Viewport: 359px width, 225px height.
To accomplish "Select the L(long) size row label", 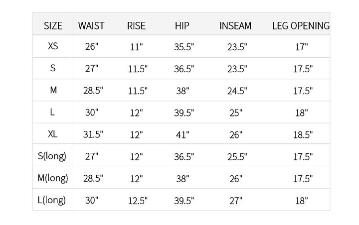I will coord(52,200).
